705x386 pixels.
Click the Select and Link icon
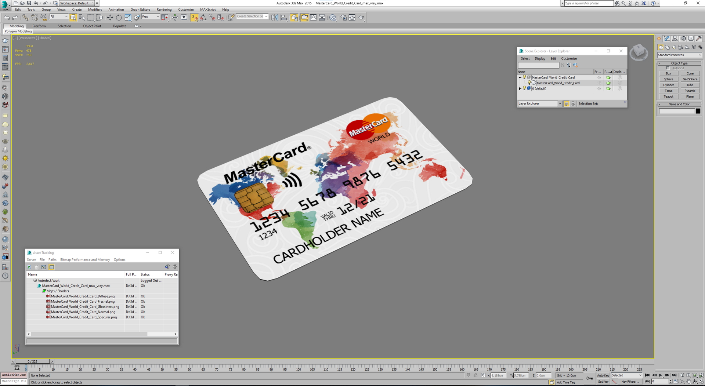point(25,17)
